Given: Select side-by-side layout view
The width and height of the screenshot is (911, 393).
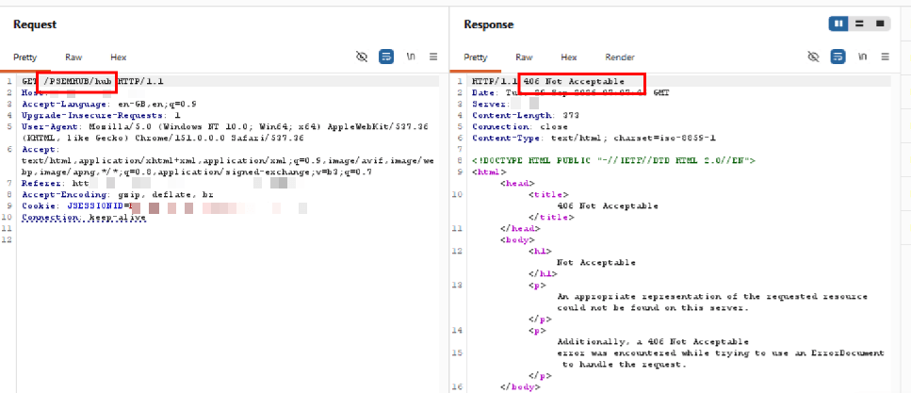Looking at the screenshot, I should click(x=839, y=24).
